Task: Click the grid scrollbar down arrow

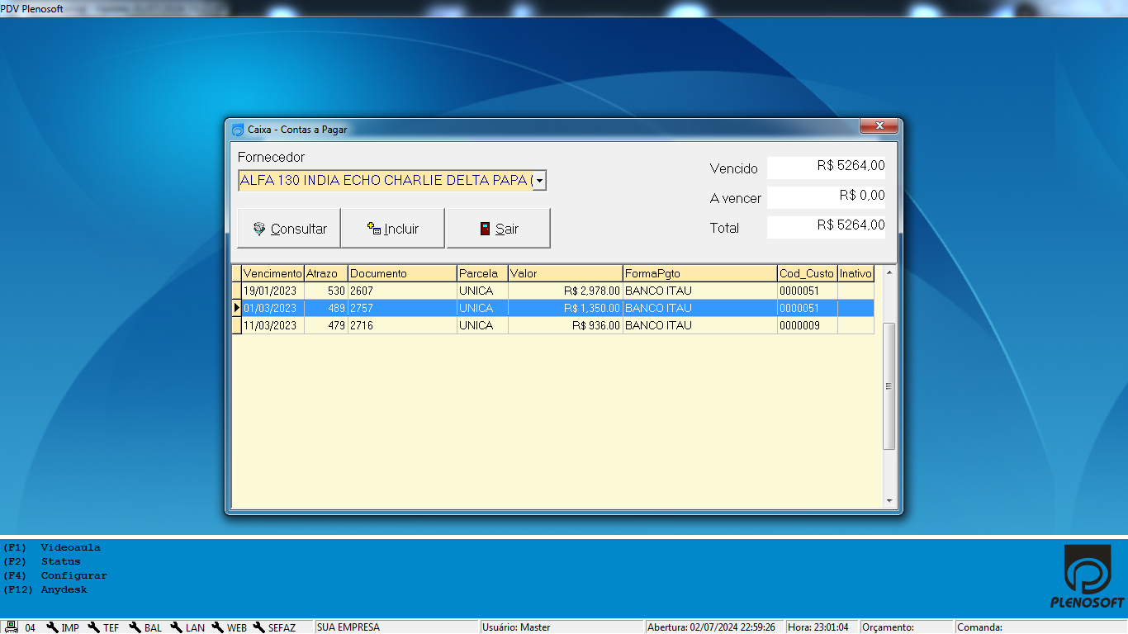Action: [x=889, y=500]
